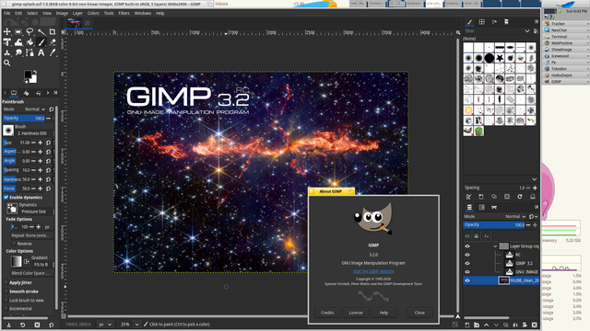Select the Crop tool
The image size is (590, 331).
(53, 32)
